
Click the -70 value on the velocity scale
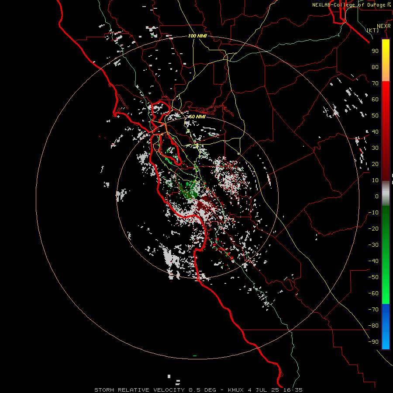tap(373, 310)
